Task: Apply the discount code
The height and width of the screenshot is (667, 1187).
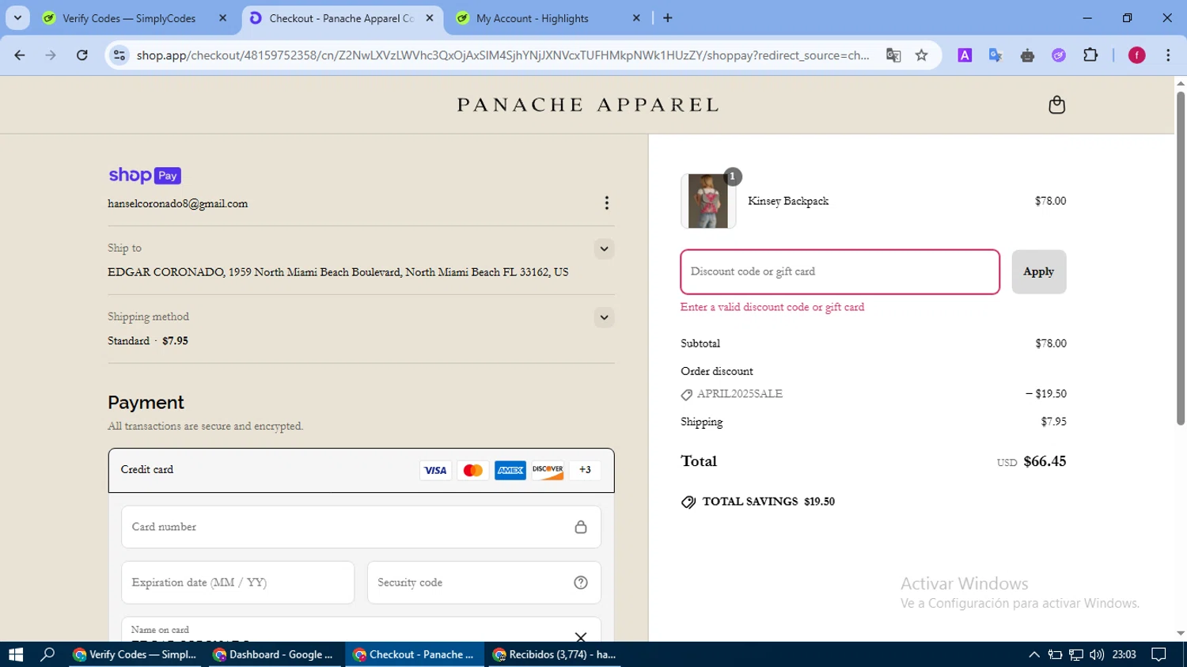Action: point(1038,271)
